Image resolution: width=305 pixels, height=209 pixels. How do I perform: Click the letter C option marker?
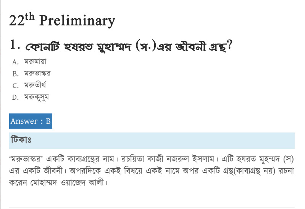coord(15,85)
